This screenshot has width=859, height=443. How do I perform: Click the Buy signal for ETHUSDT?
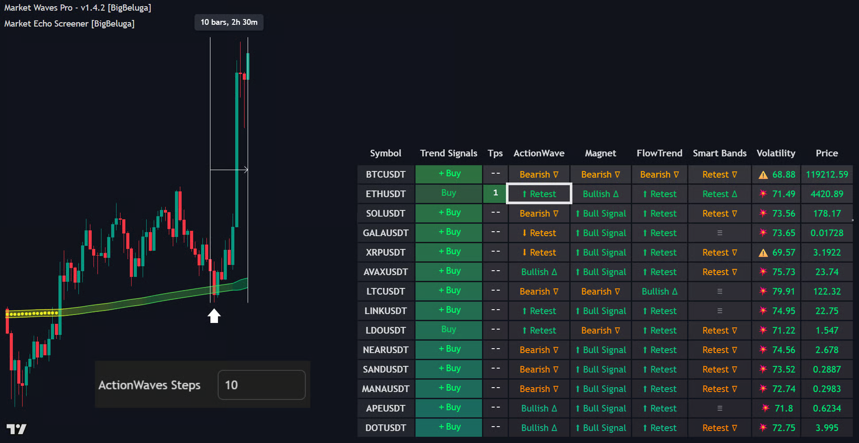pos(449,193)
